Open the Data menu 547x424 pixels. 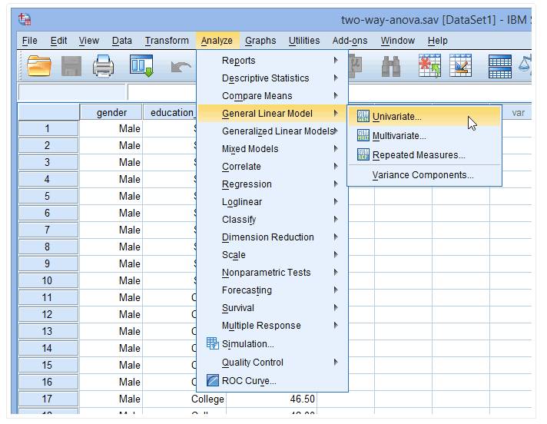point(121,41)
